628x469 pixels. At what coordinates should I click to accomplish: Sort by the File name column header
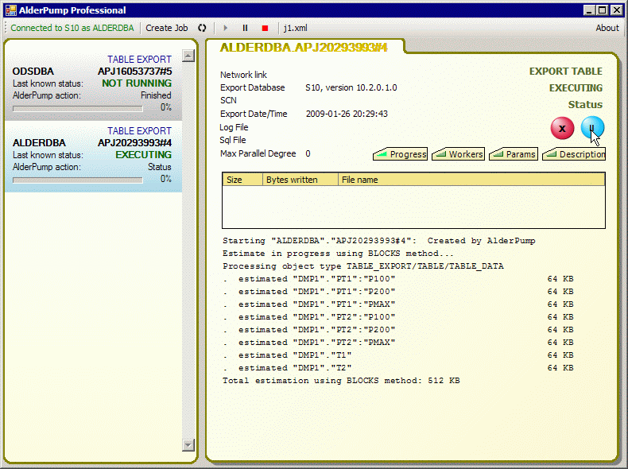tap(471, 180)
